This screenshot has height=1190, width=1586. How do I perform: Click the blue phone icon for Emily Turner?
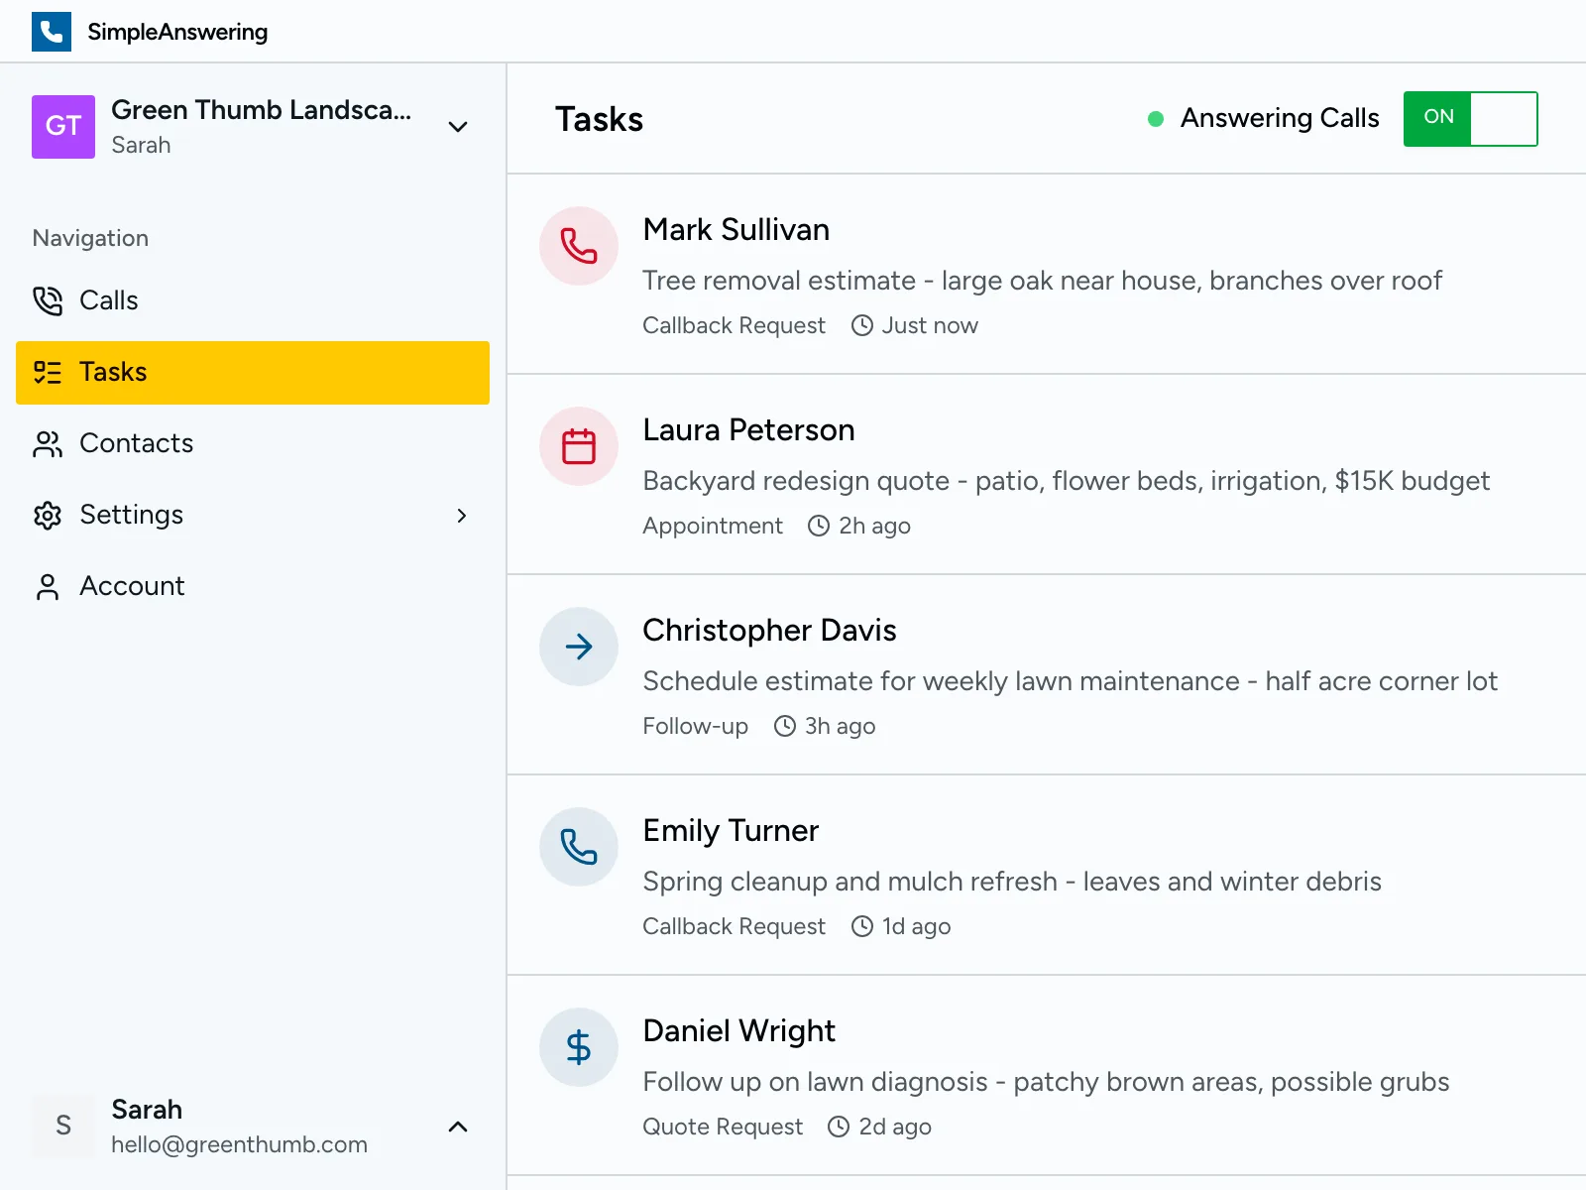pos(579,847)
